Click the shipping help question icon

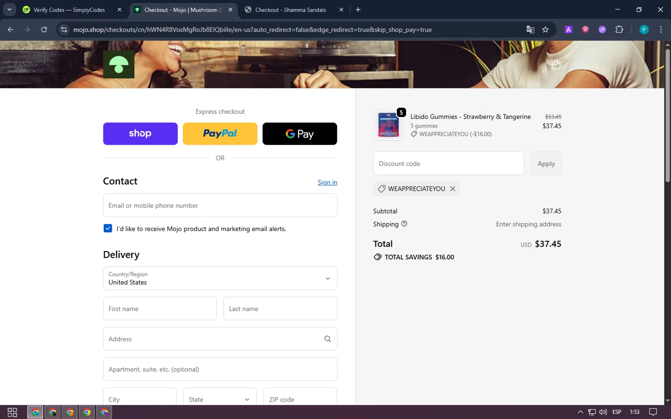tap(404, 224)
